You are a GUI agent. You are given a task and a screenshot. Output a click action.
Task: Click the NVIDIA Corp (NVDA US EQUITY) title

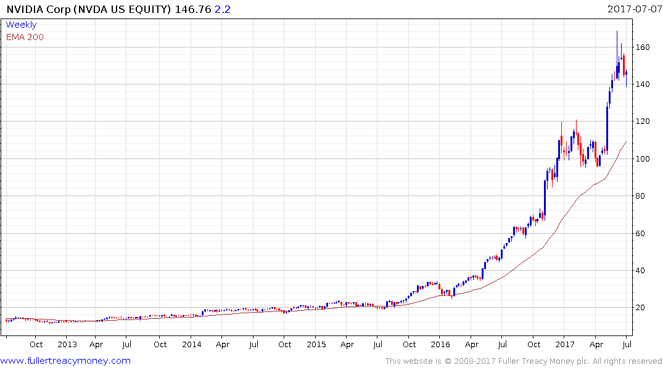point(89,9)
